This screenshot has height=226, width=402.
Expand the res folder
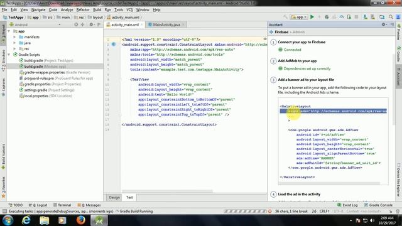tap(14, 49)
